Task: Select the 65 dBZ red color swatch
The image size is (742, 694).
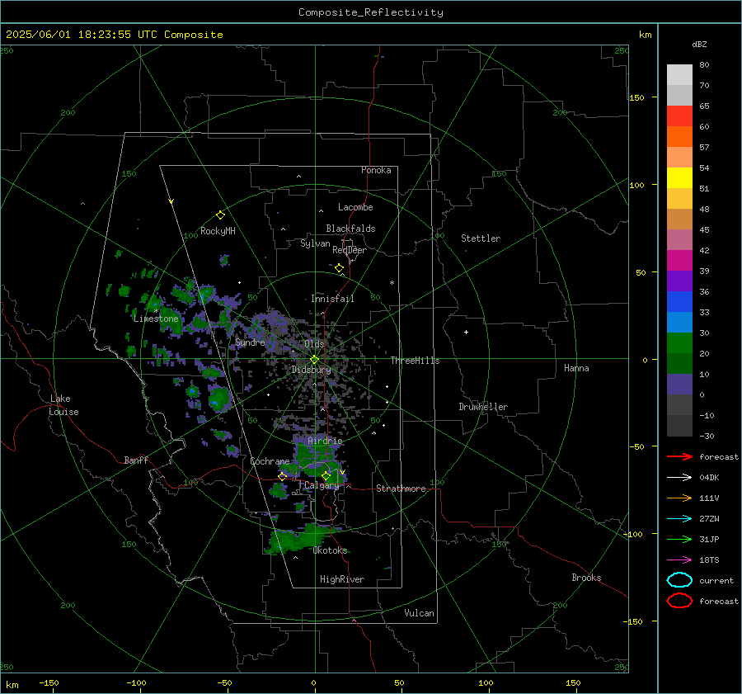Action: [679, 116]
